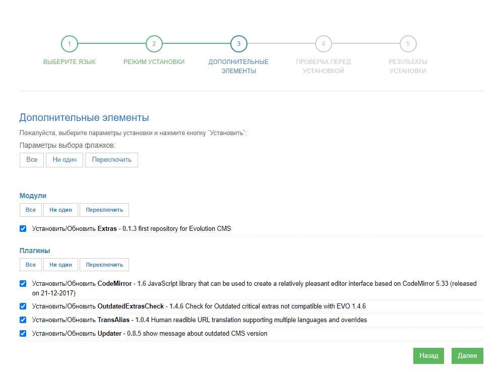This screenshot has width=502, height=371.
Task: Toggle the OutdatedExtrasCheck plugin checkbox
Action: (x=23, y=306)
